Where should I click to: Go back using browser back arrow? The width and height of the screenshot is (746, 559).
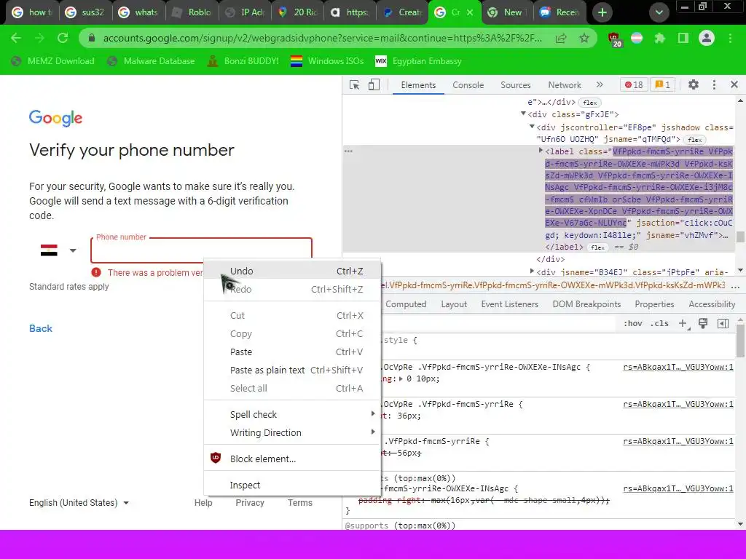(16, 38)
